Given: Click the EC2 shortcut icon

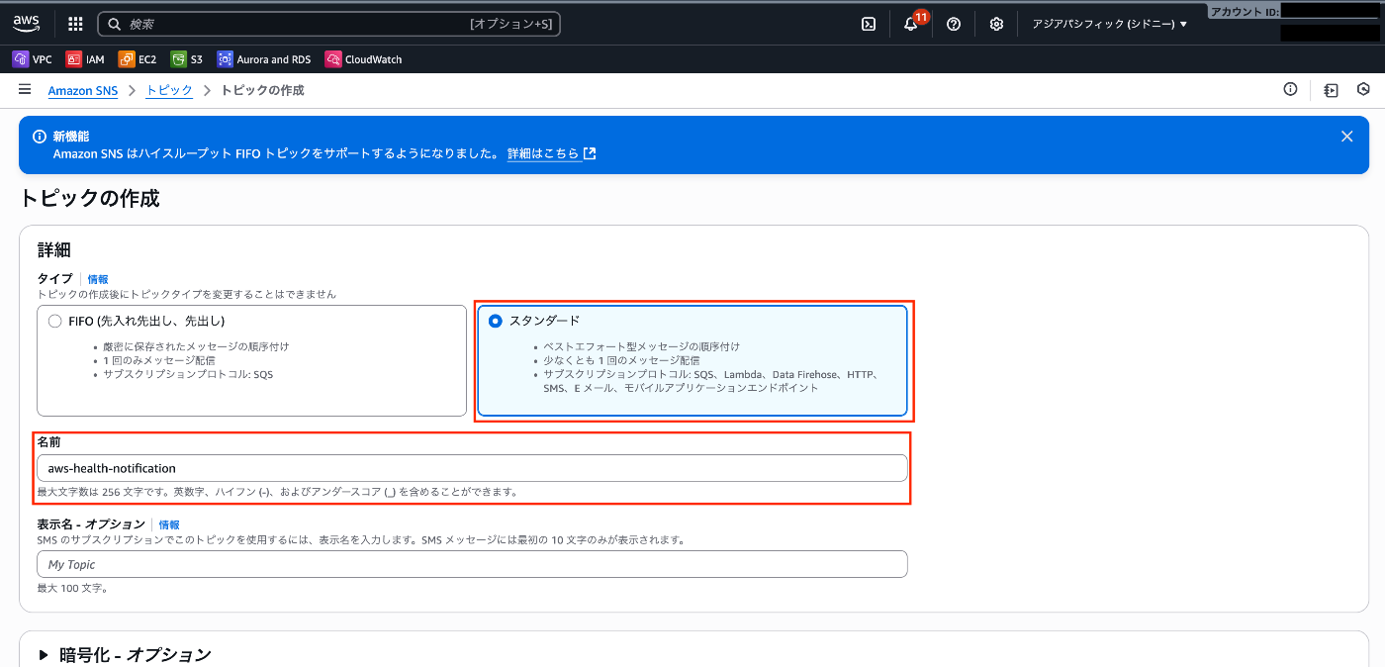Looking at the screenshot, I should [126, 59].
